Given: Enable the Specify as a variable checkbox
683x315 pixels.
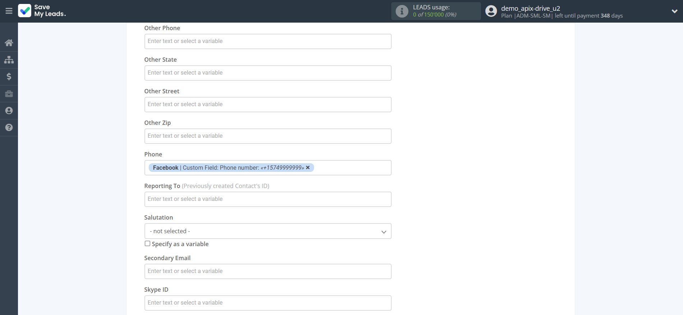Looking at the screenshot, I should [147, 244].
